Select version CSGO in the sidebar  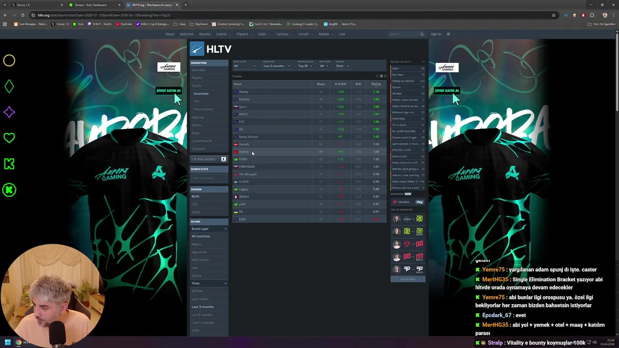click(196, 212)
